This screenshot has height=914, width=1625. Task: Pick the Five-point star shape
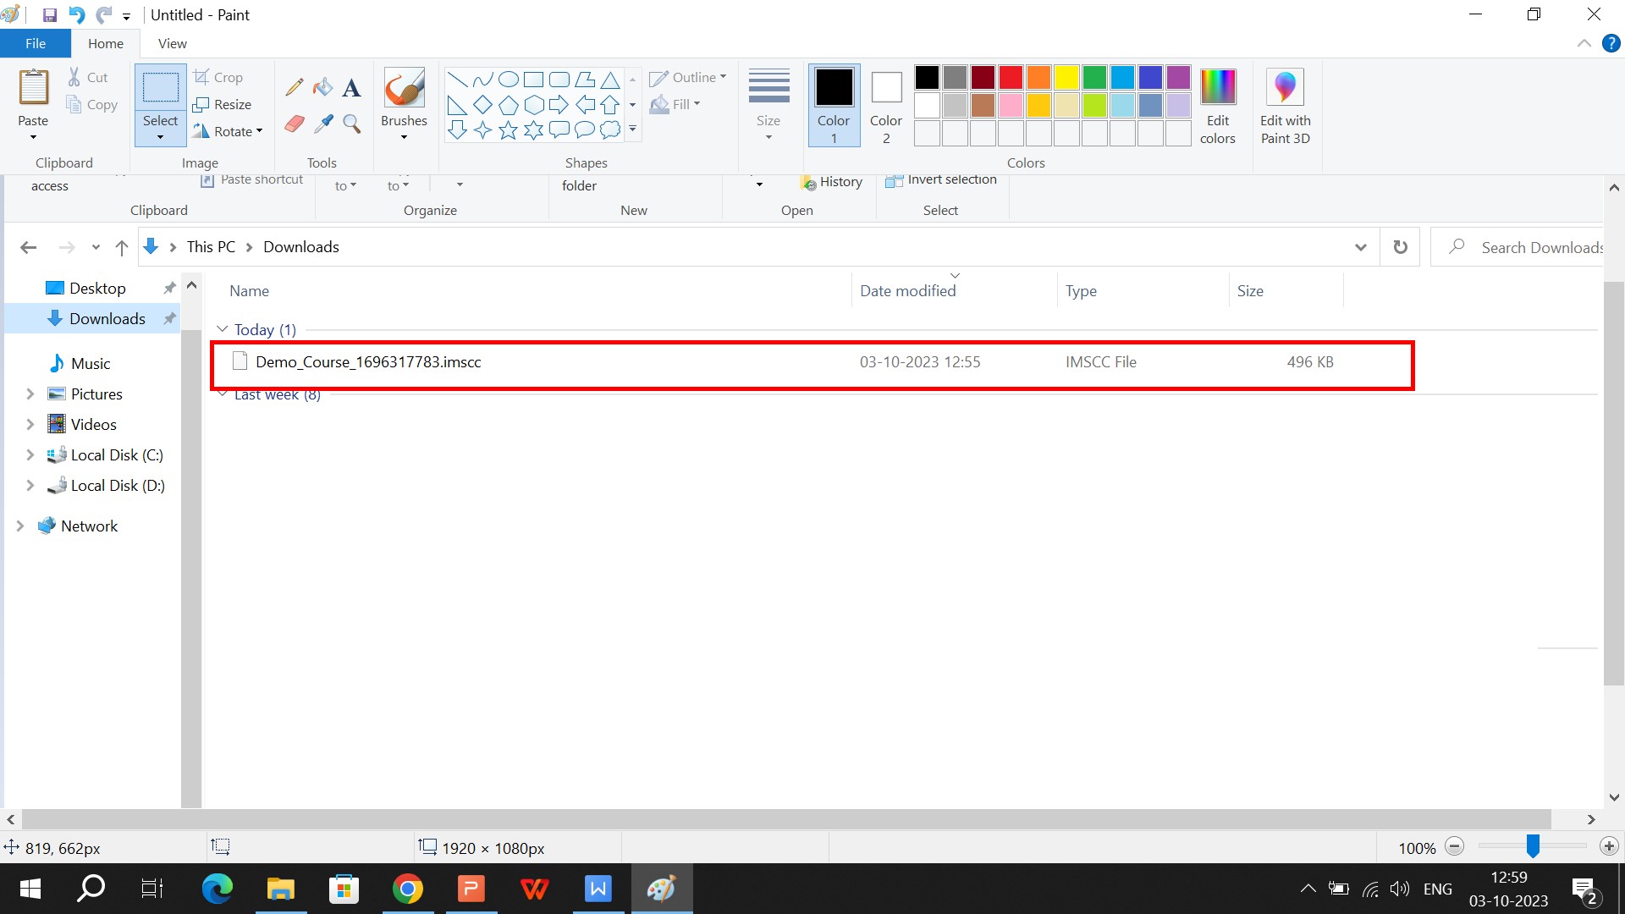[508, 130]
